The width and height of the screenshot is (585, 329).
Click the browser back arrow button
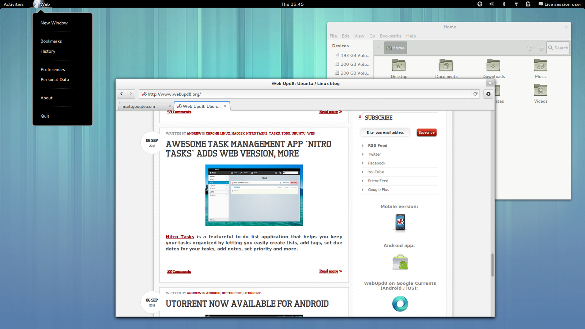click(122, 94)
